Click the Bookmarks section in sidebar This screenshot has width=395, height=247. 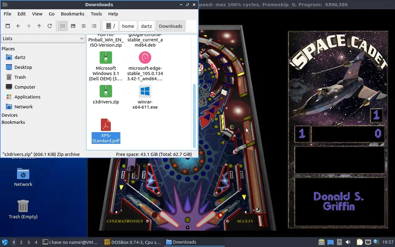click(x=13, y=122)
